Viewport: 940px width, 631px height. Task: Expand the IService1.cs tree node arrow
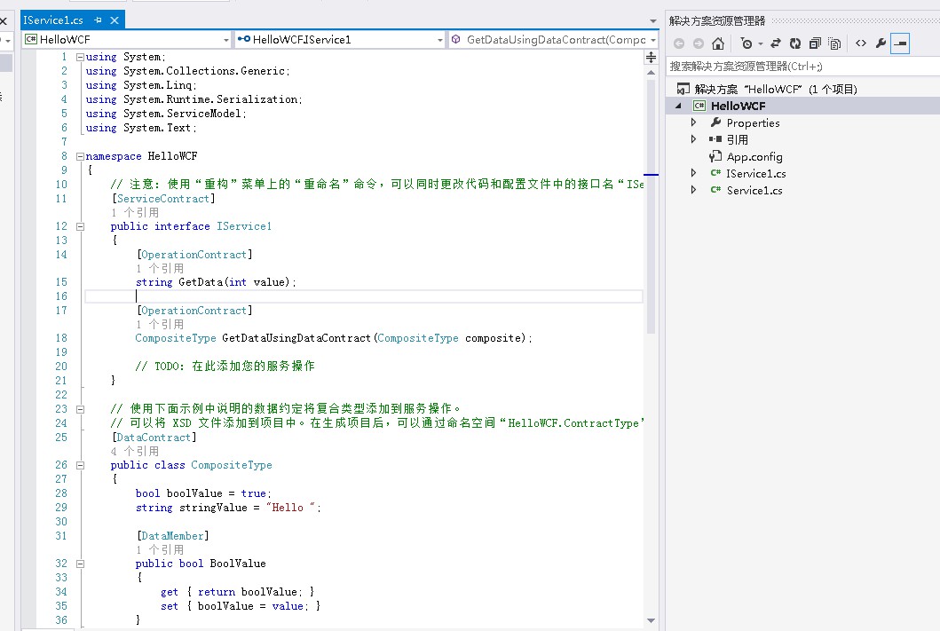pos(693,173)
